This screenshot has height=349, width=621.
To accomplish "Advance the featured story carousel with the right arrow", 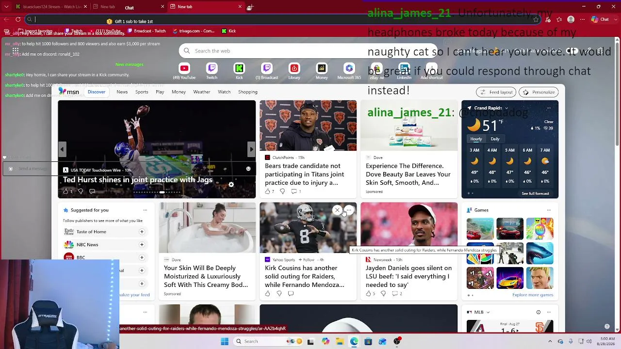I will point(251,149).
